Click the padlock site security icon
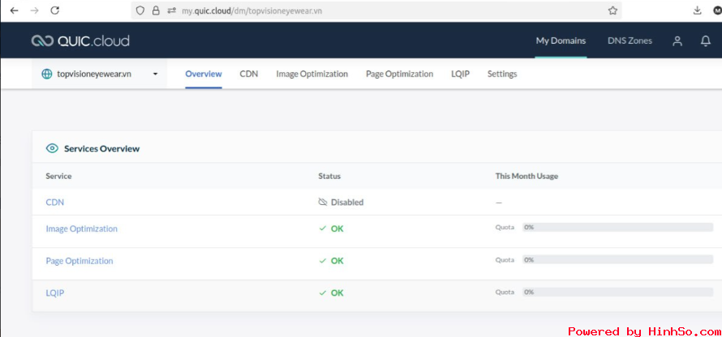 [156, 11]
